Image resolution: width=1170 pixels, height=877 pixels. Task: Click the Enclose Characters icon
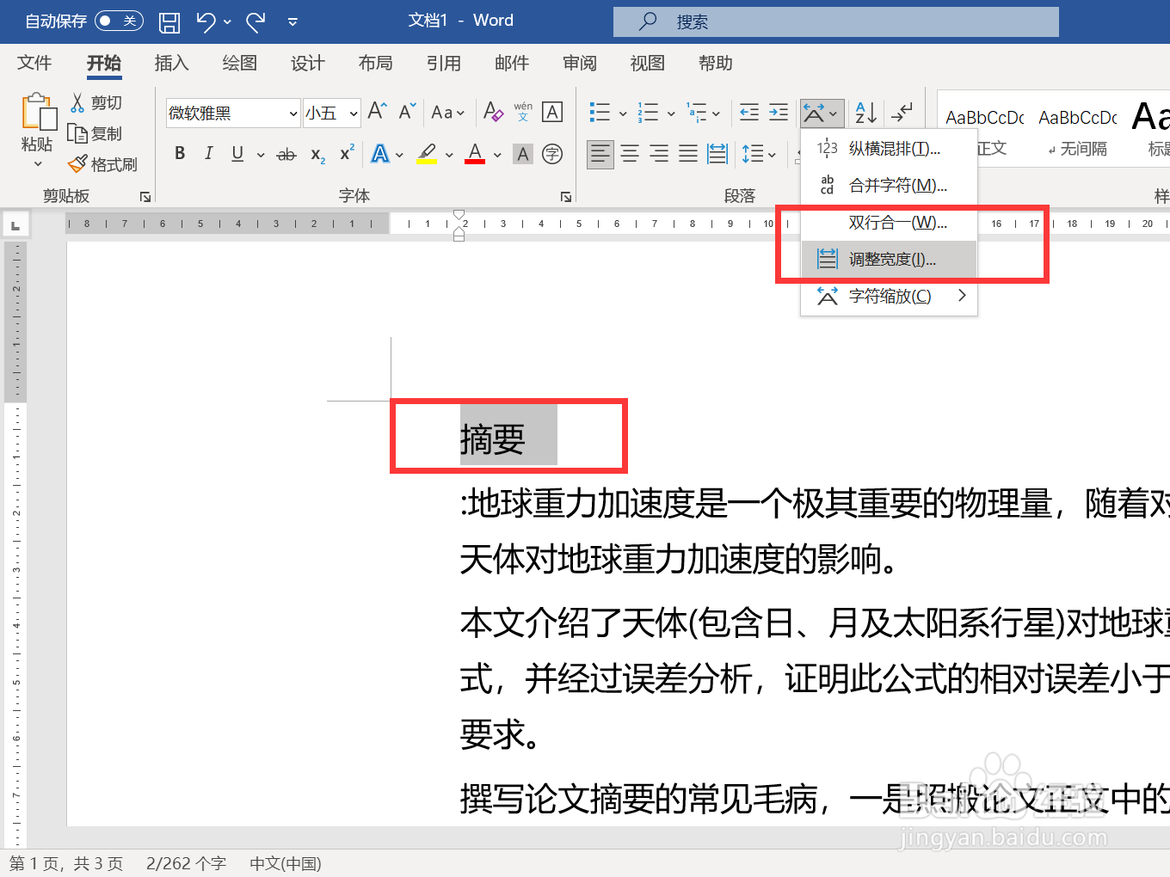[551, 153]
